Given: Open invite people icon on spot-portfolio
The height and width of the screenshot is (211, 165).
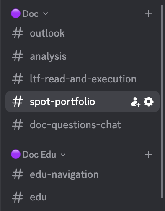Looking at the screenshot, I should point(135,102).
